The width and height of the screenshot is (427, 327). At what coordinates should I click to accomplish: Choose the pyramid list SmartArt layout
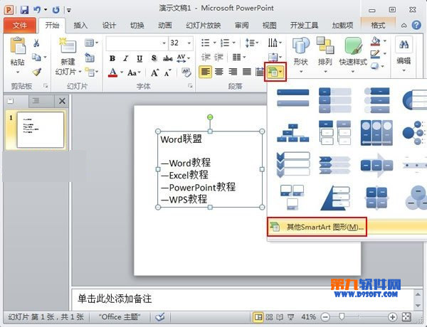(x=335, y=198)
